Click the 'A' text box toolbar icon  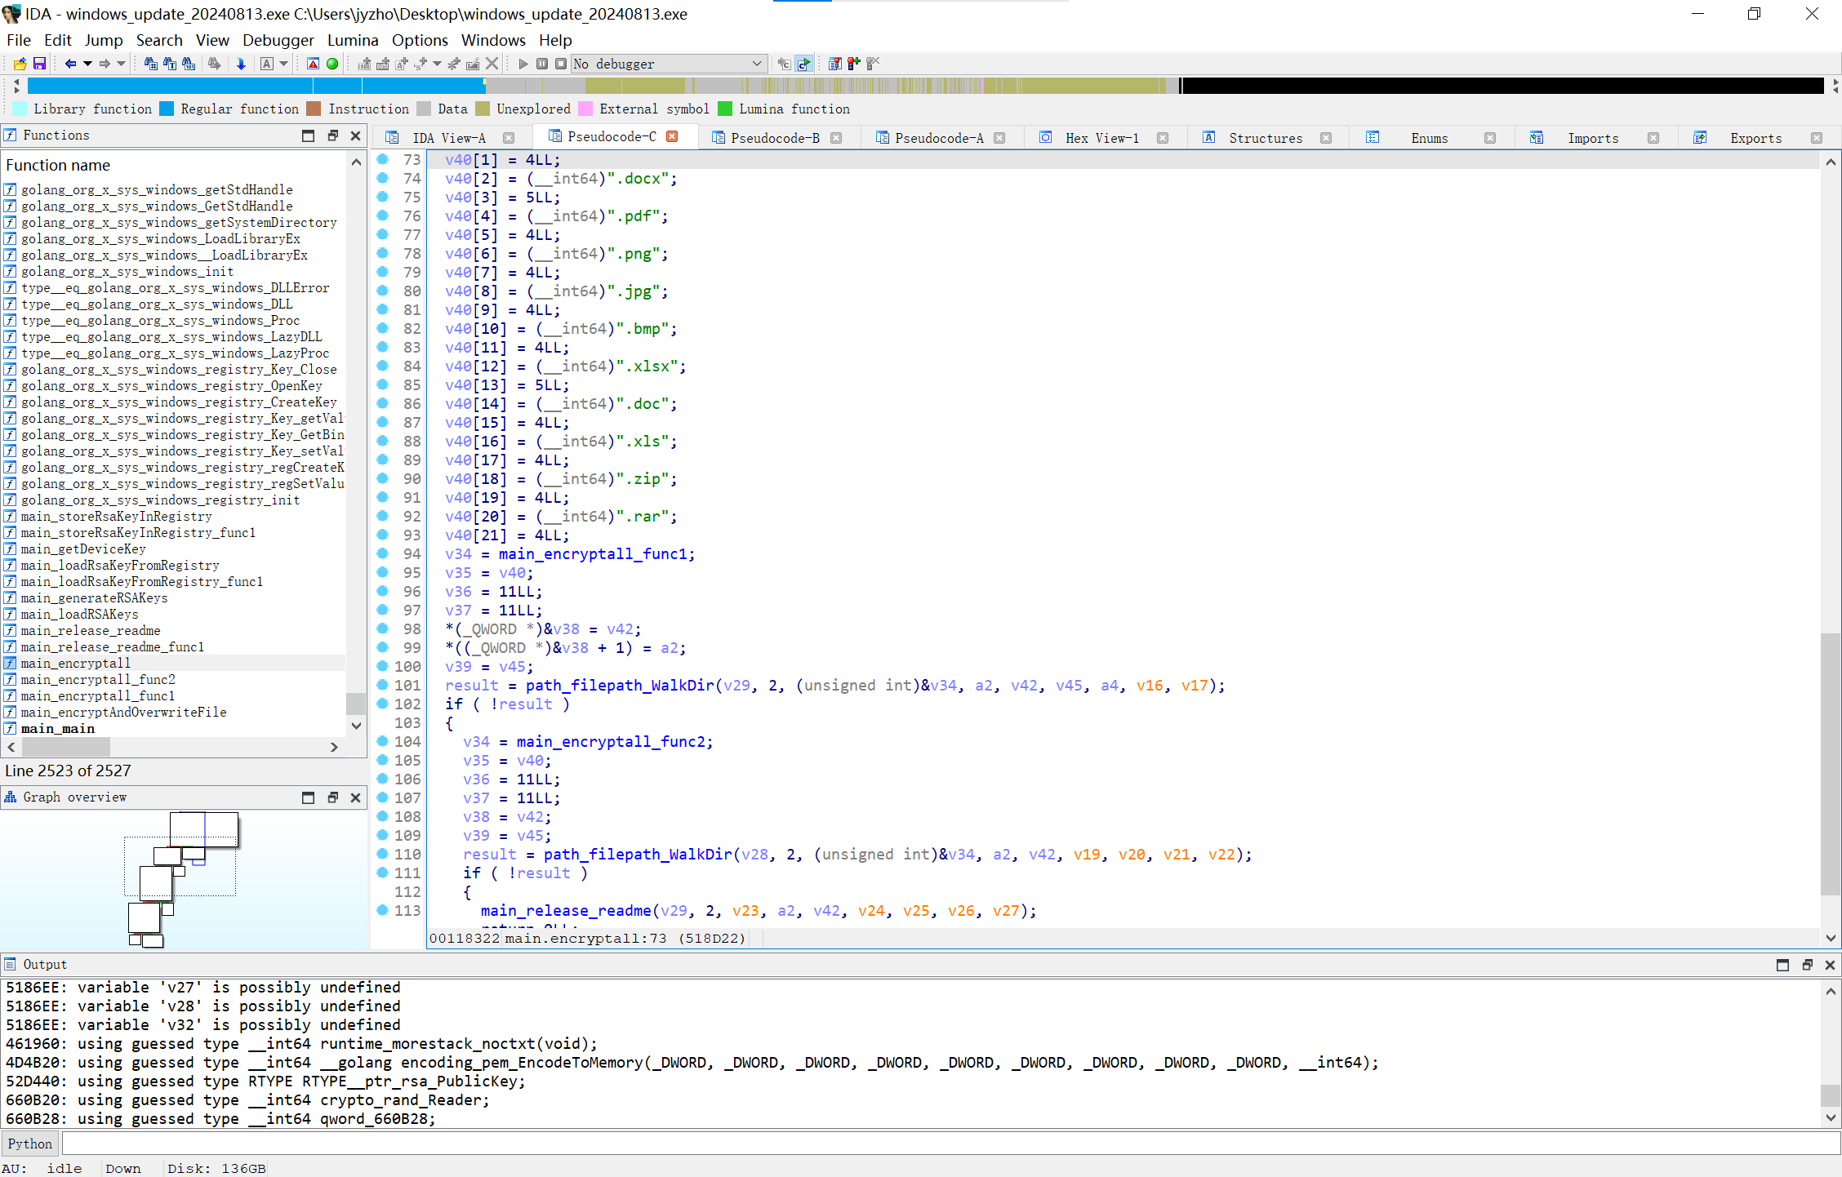(267, 64)
